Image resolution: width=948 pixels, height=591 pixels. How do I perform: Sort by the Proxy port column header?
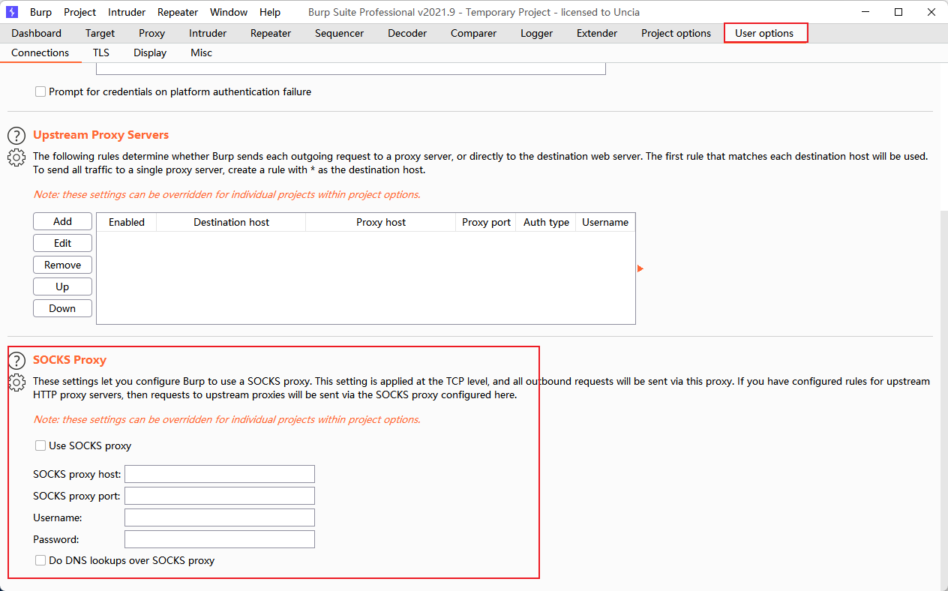(486, 222)
